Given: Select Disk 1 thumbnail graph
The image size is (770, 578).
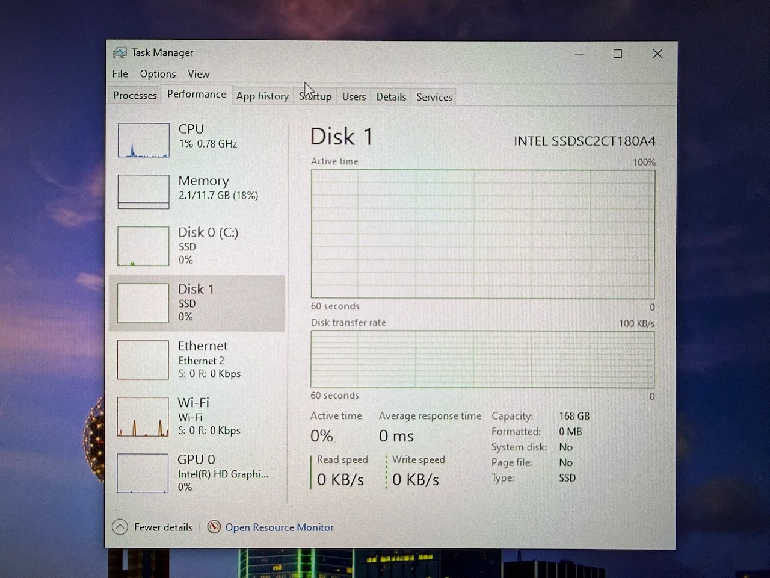Looking at the screenshot, I should 143,303.
